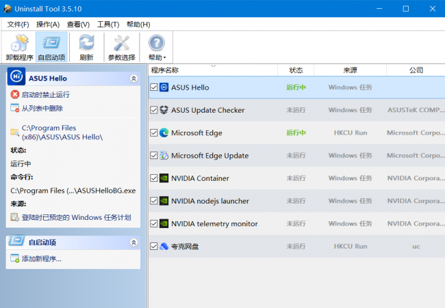
Task: Click the ASUSTeK COMP... company cell
Action: 416,110
